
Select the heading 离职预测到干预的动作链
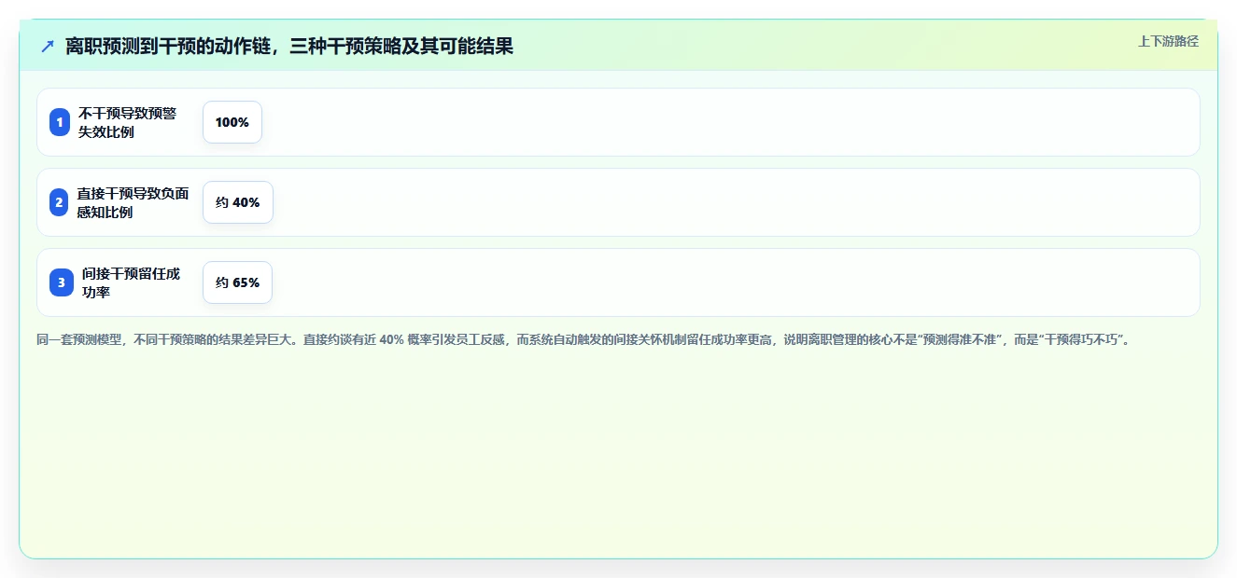(x=289, y=46)
